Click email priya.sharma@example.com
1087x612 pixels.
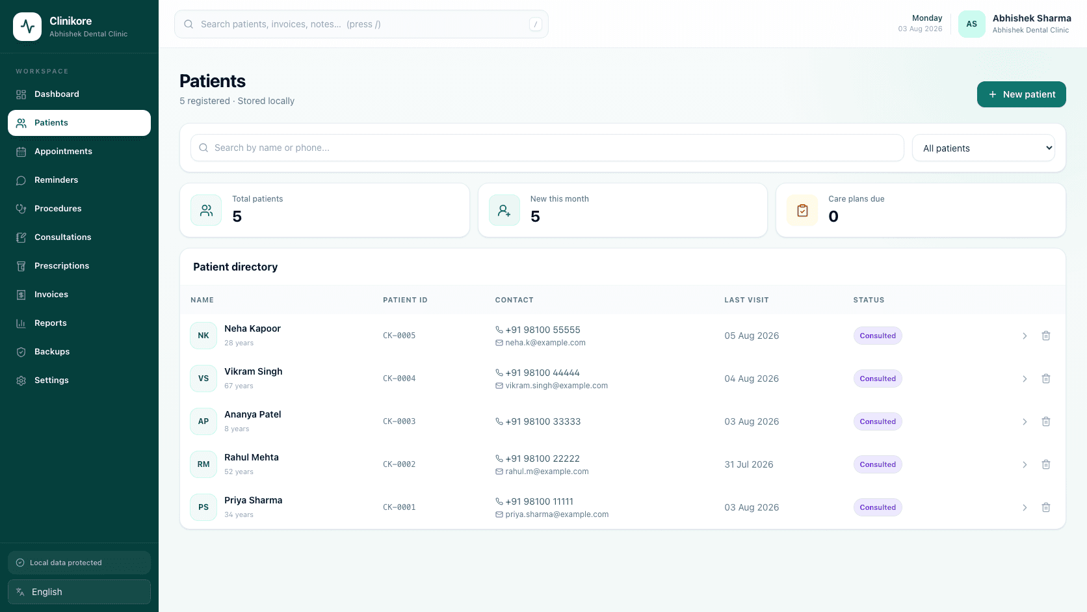(x=557, y=514)
